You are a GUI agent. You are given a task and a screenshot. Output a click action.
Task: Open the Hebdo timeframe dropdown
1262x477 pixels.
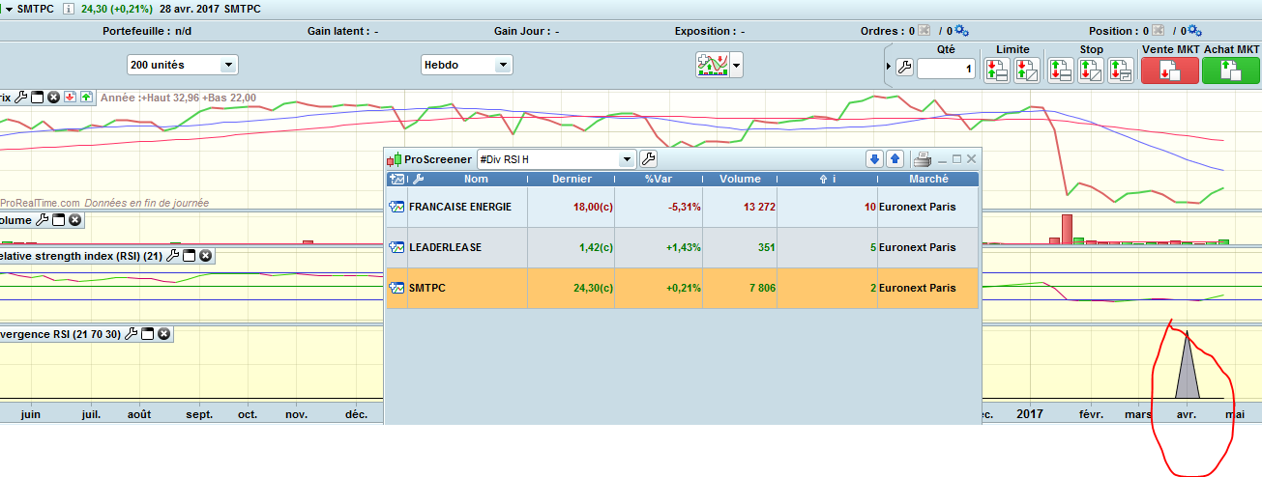pos(466,66)
